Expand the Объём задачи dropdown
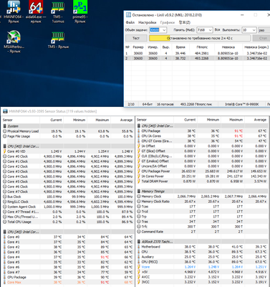The image size is (270, 287). (164, 30)
